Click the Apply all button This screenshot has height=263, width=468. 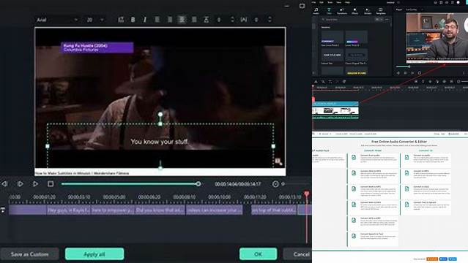(x=94, y=254)
